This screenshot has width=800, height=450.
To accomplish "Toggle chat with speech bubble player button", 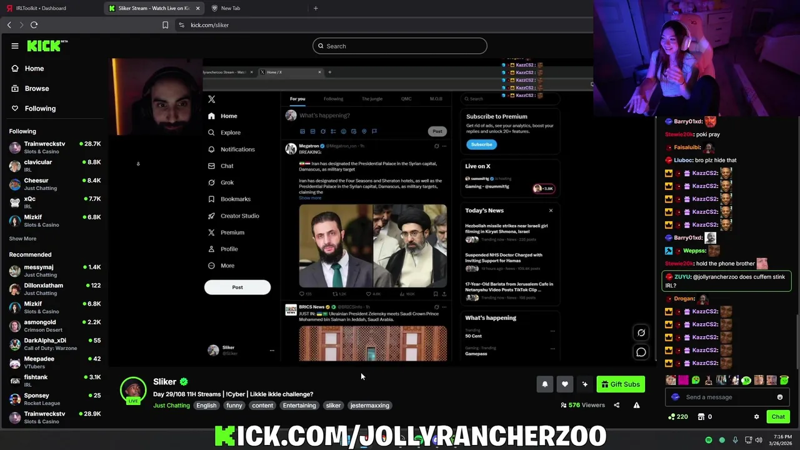I will pyautogui.click(x=641, y=352).
